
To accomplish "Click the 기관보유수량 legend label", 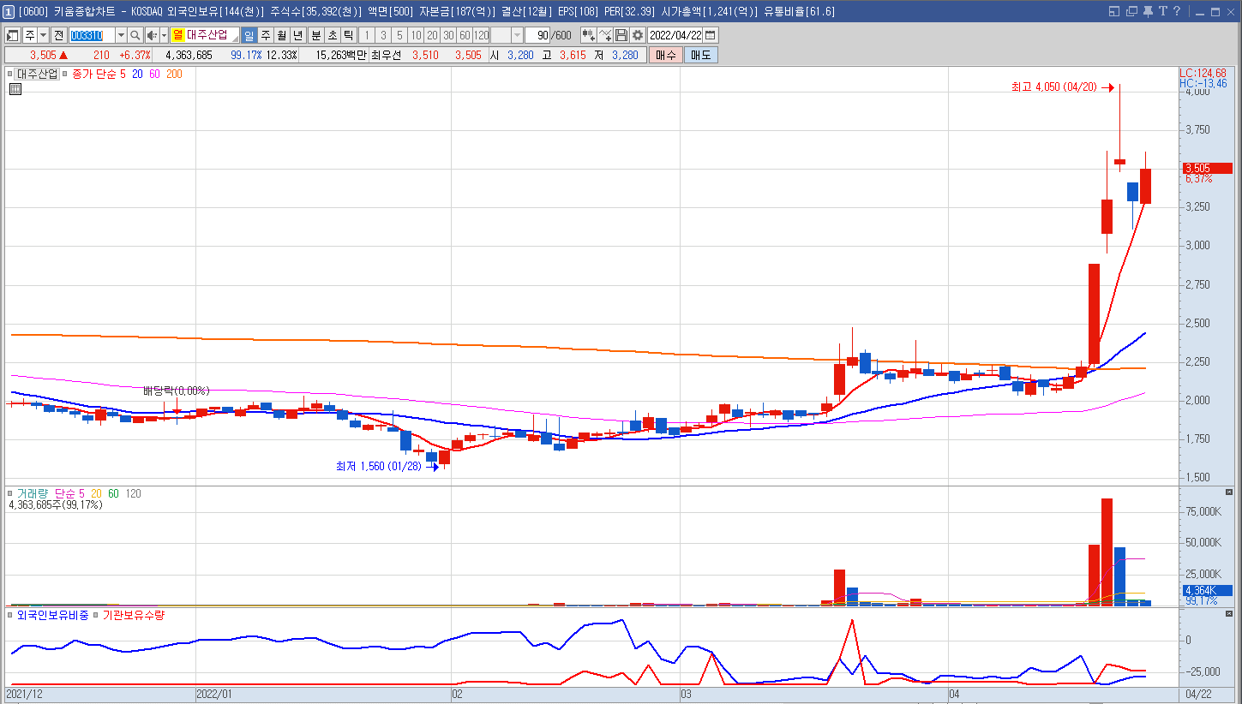I will 134,615.
